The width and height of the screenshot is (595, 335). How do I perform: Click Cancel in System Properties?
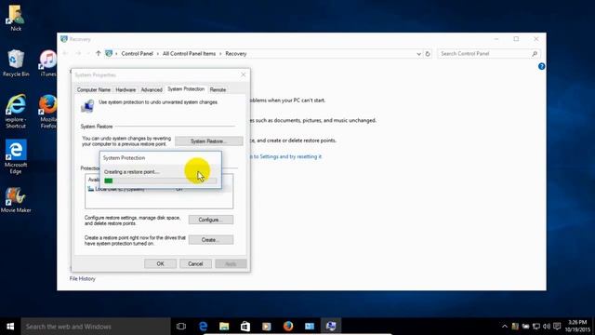195,263
